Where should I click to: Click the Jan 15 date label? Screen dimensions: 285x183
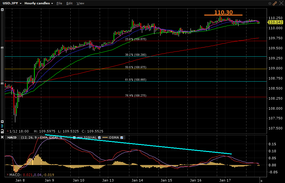(166, 180)
